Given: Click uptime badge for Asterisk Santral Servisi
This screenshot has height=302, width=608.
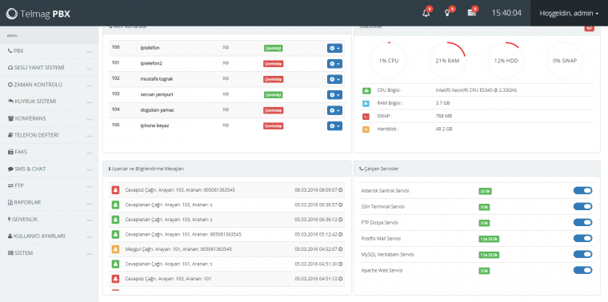Looking at the screenshot, I should 485,191.
